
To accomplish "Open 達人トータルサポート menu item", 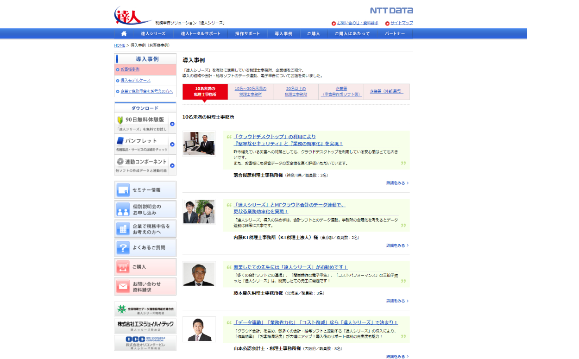I will [x=201, y=34].
